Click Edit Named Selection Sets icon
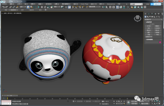 [87, 7]
